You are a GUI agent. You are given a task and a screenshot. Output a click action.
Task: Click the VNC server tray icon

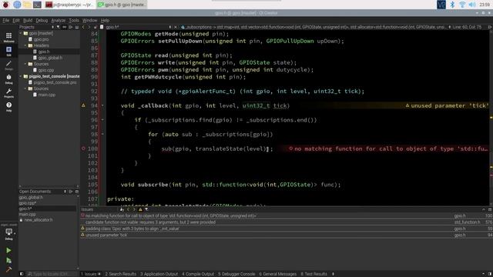(x=441, y=5)
